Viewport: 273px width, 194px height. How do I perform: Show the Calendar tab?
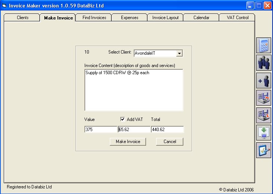[201, 18]
